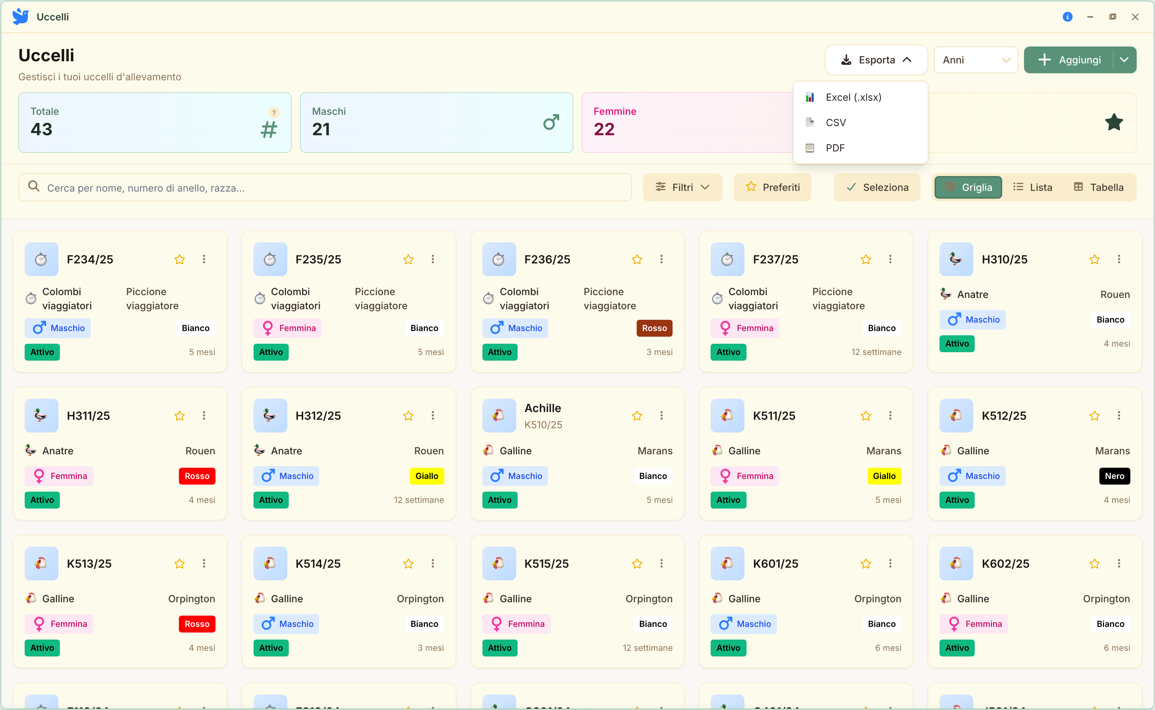Click the Rosso color tag on F236/25
Screen dimensions: 1155x710
(654, 328)
